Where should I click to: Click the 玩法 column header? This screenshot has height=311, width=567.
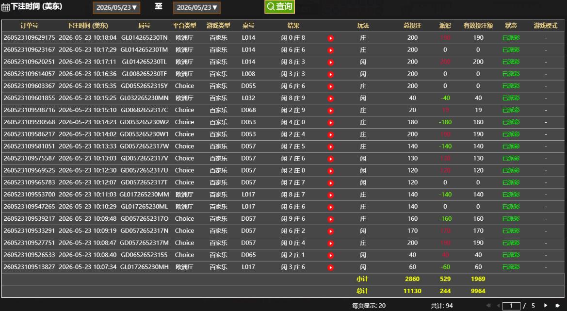point(363,26)
